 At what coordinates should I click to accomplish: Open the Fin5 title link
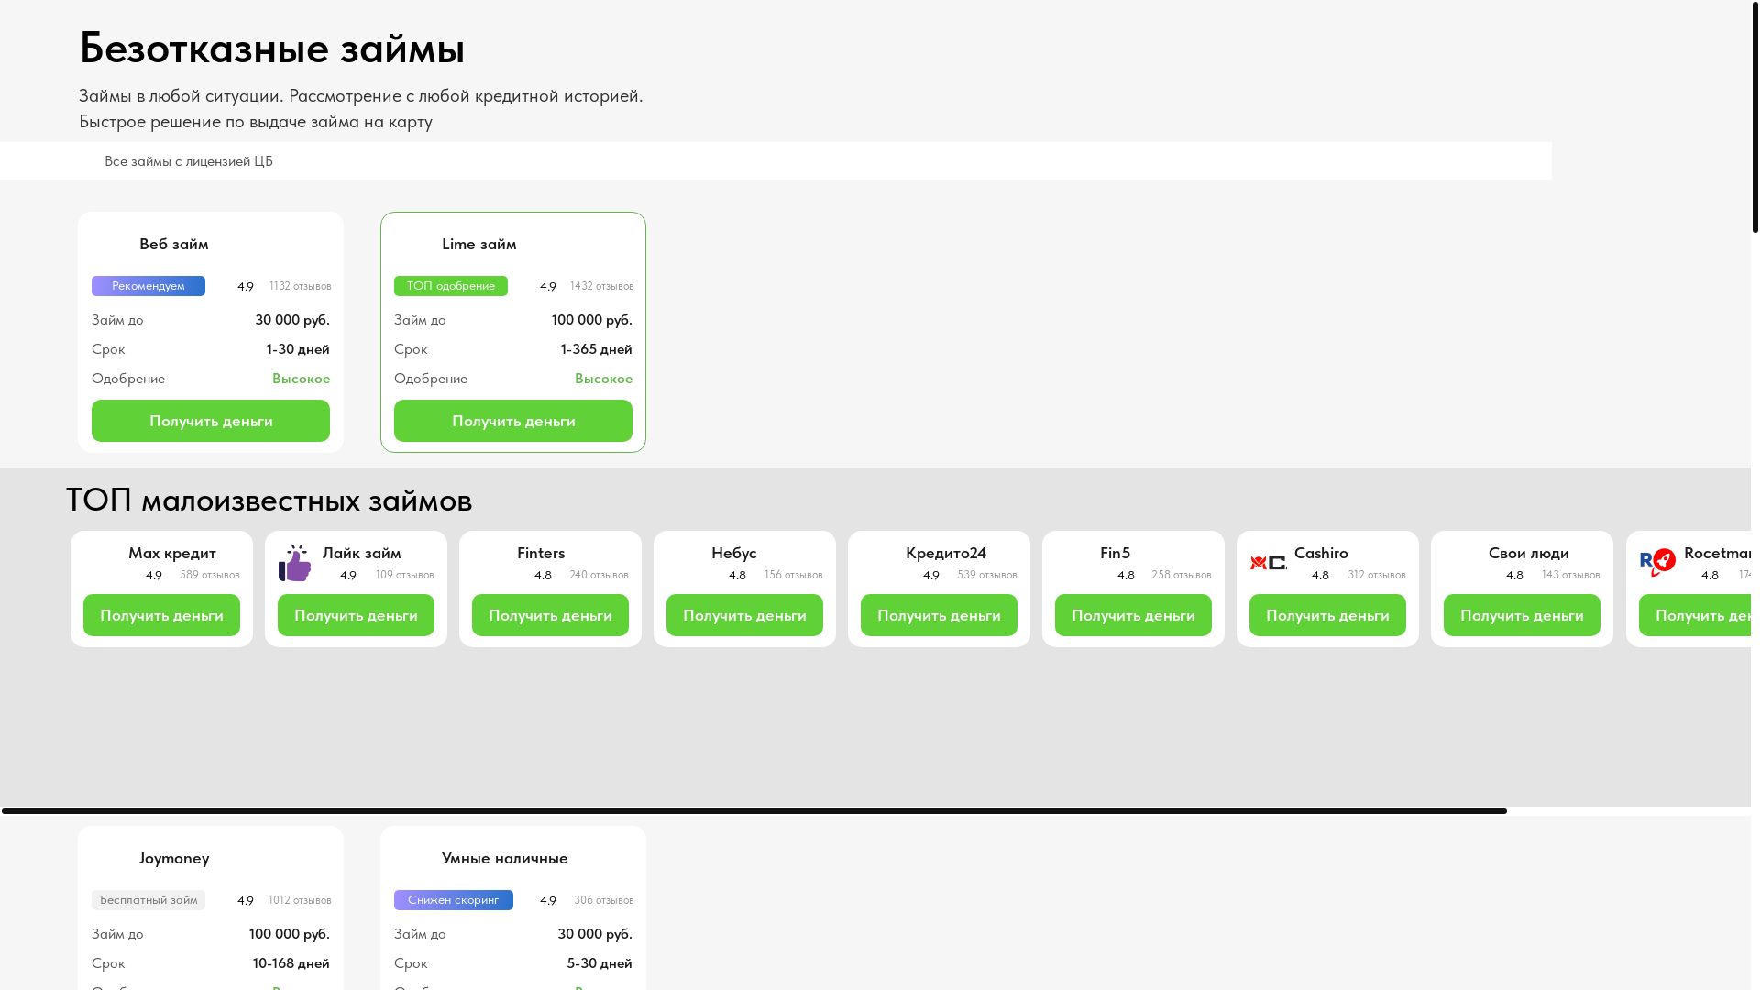click(x=1116, y=553)
